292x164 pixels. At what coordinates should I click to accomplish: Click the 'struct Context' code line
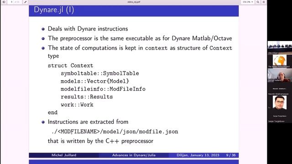point(70,66)
